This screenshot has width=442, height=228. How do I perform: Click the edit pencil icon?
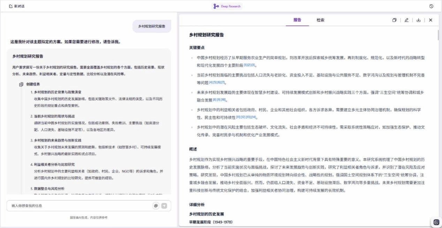(406, 20)
